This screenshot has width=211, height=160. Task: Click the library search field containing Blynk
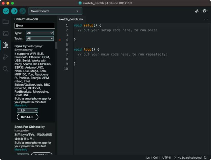click(34, 26)
